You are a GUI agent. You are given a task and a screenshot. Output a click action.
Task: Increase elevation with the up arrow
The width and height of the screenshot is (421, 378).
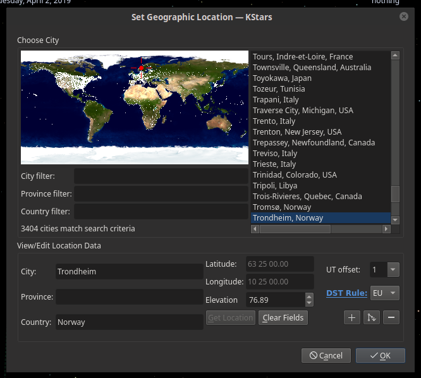[x=309, y=296]
